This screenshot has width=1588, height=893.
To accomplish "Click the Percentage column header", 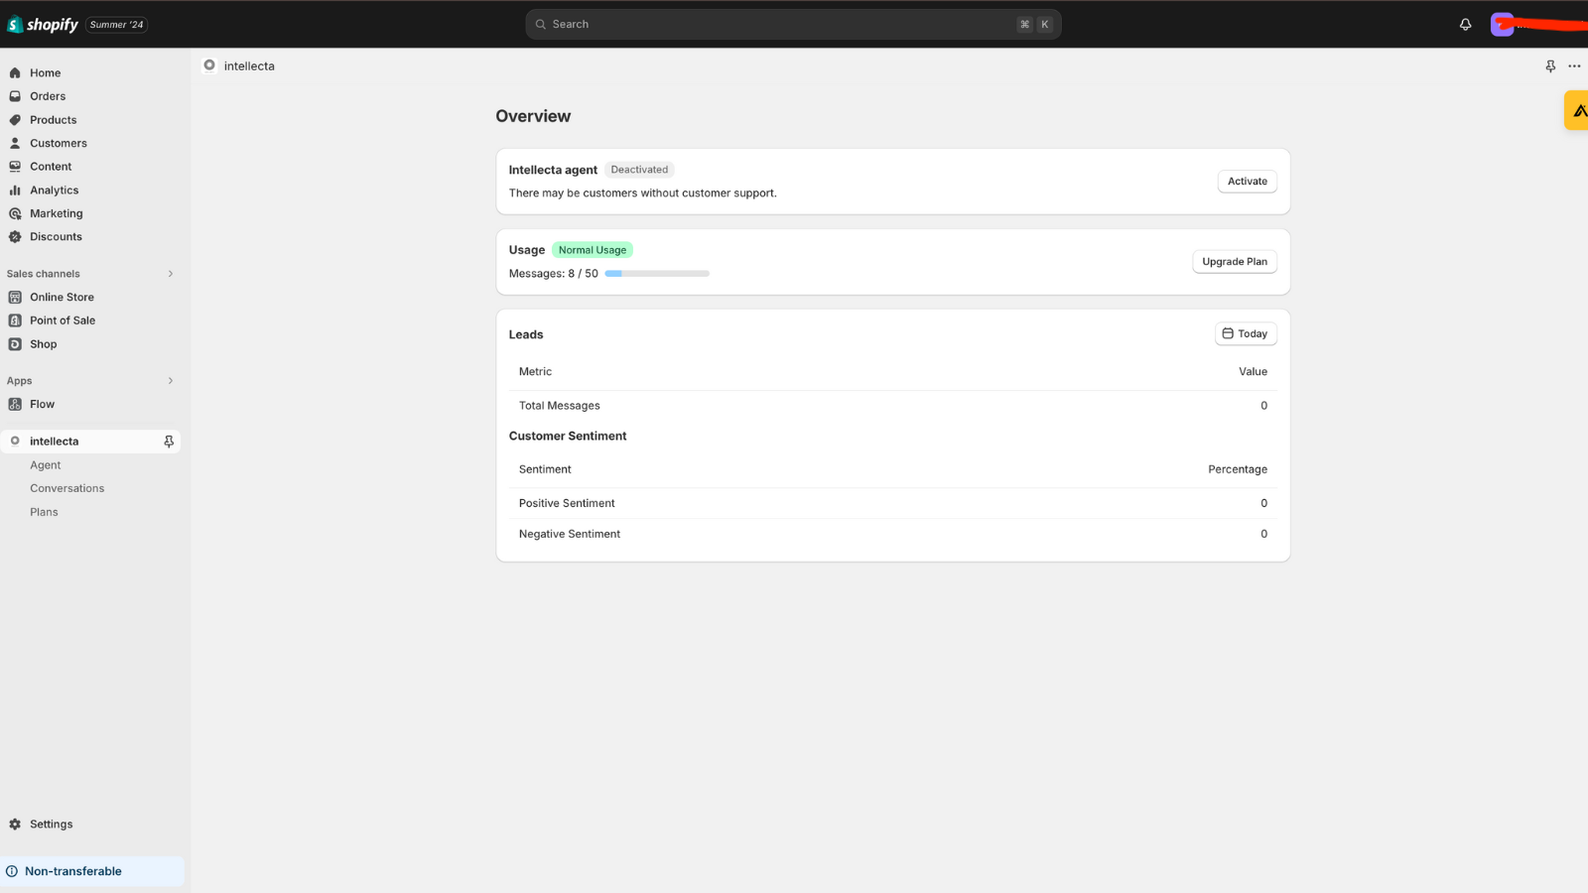I will pos(1238,469).
